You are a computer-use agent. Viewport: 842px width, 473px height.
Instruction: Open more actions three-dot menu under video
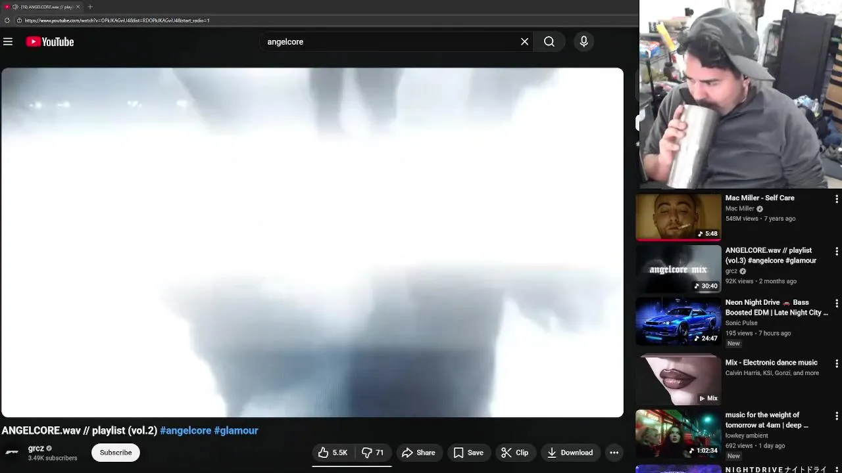click(614, 453)
